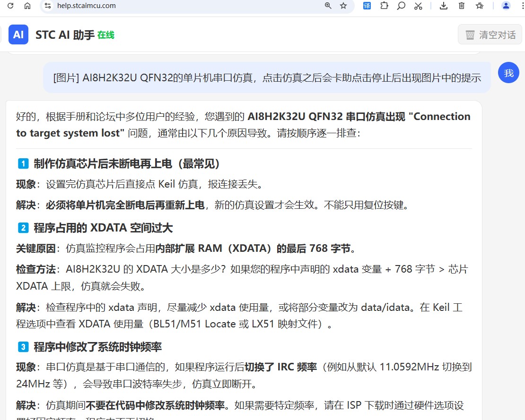Open the blue translate extension icon
The image size is (525, 420).
click(367, 6)
